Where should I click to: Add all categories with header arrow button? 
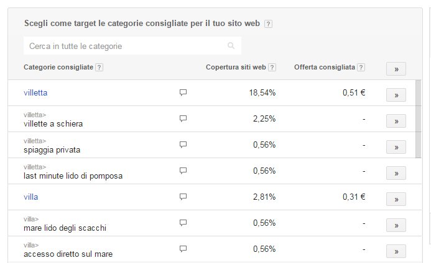coord(396,69)
